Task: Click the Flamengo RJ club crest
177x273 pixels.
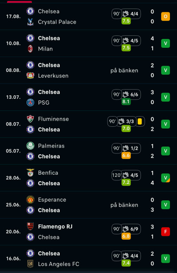Action: [x=30, y=226]
